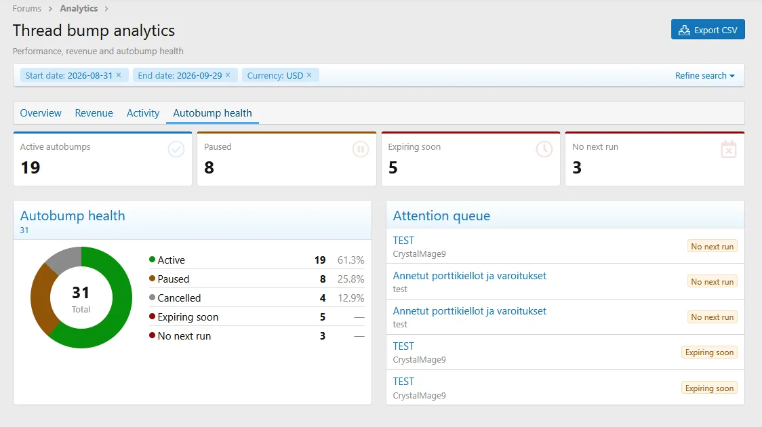The width and height of the screenshot is (762, 427).
Task: Click green Active legend dot
Action: coord(152,260)
